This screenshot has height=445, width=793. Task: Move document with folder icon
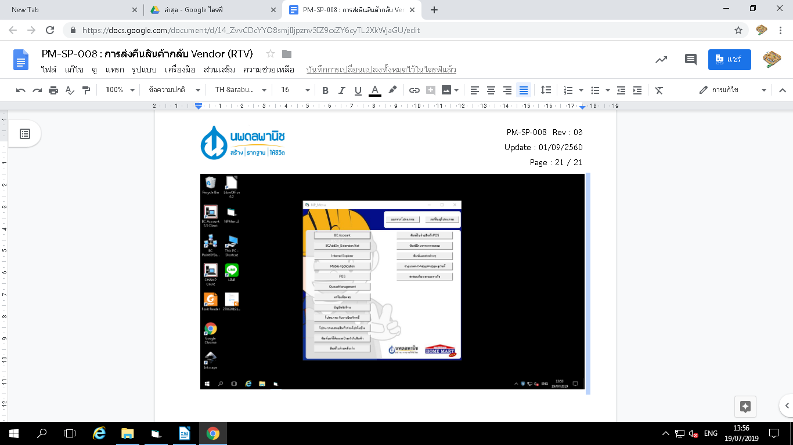(287, 54)
